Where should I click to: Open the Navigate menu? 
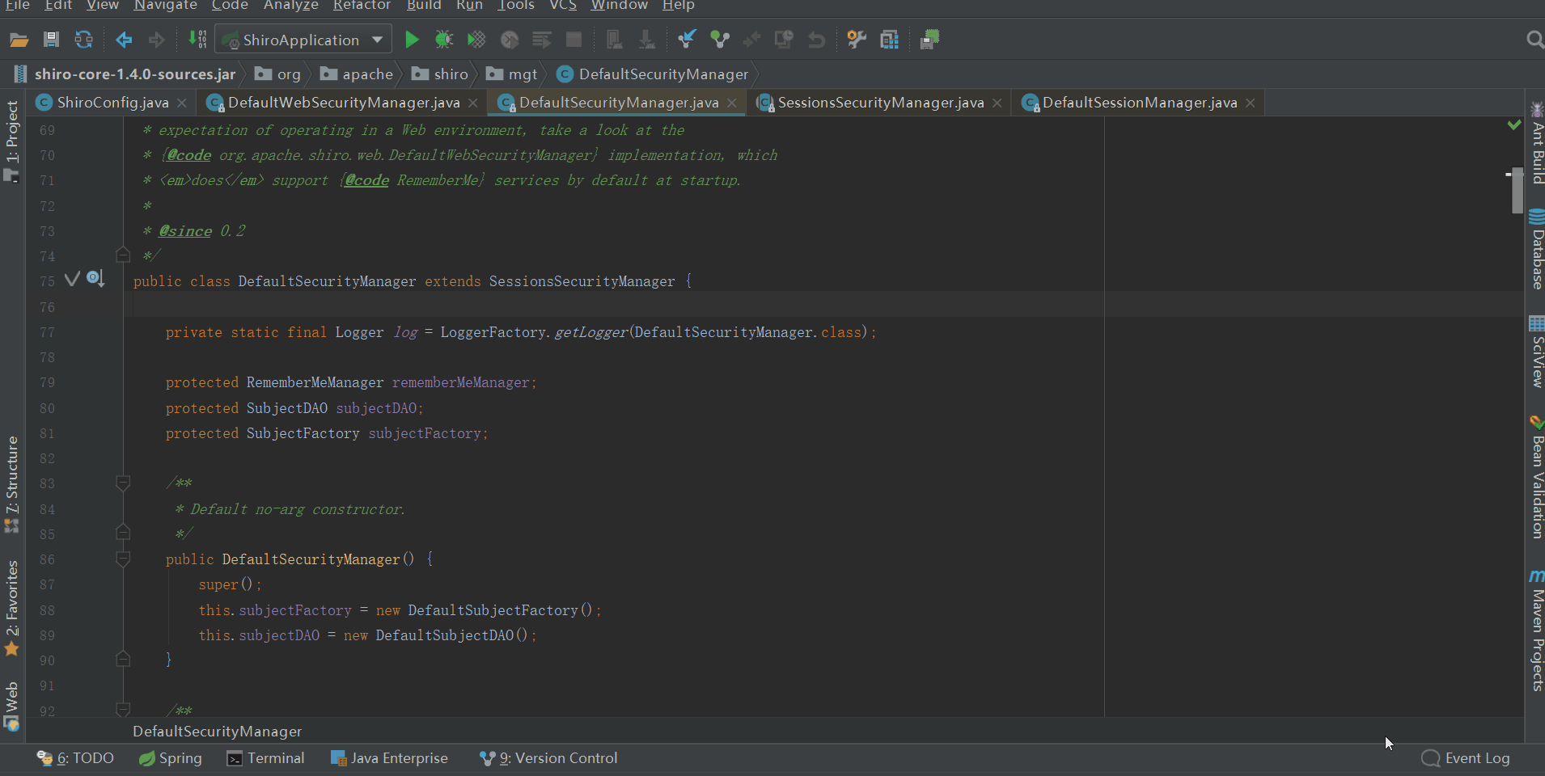point(166,6)
